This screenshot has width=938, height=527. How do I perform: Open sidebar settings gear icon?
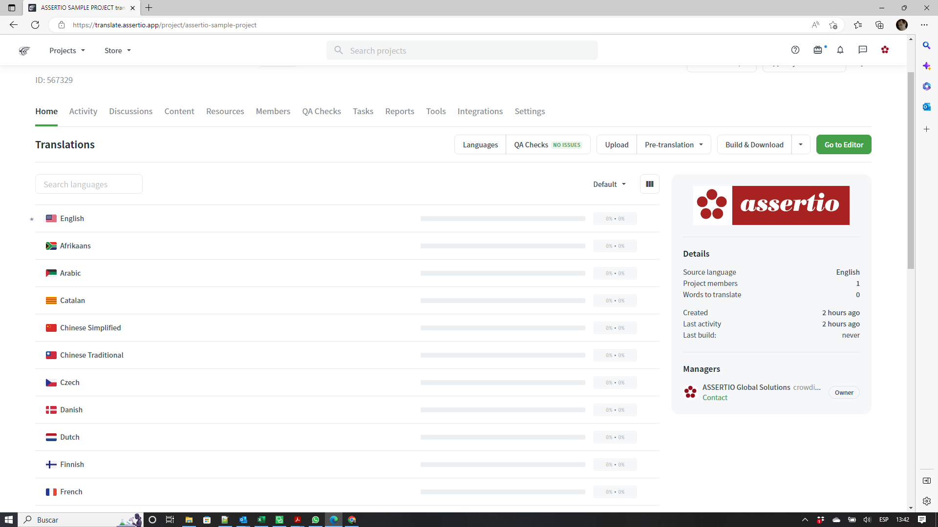click(926, 501)
